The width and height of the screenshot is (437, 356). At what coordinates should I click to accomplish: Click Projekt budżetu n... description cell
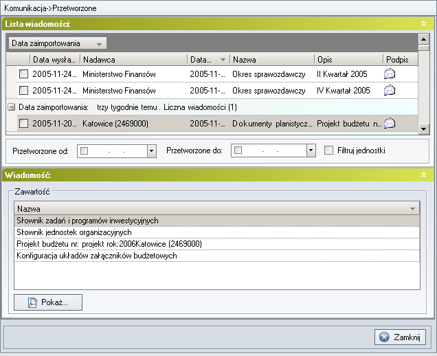[349, 123]
